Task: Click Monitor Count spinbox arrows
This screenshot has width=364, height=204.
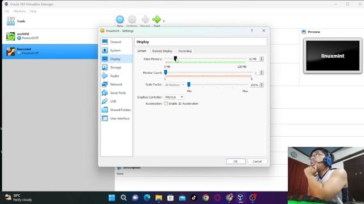Action: 262,73
